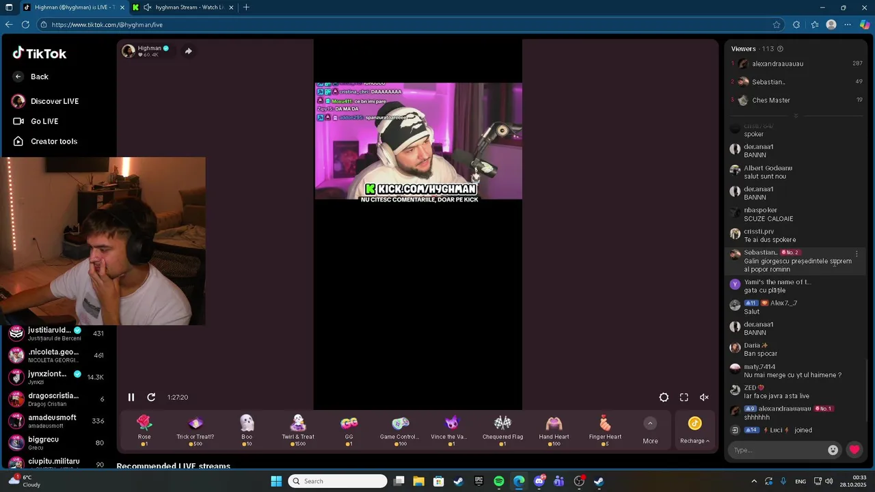Open a new browser tab
This screenshot has width=875, height=492.
(x=246, y=8)
